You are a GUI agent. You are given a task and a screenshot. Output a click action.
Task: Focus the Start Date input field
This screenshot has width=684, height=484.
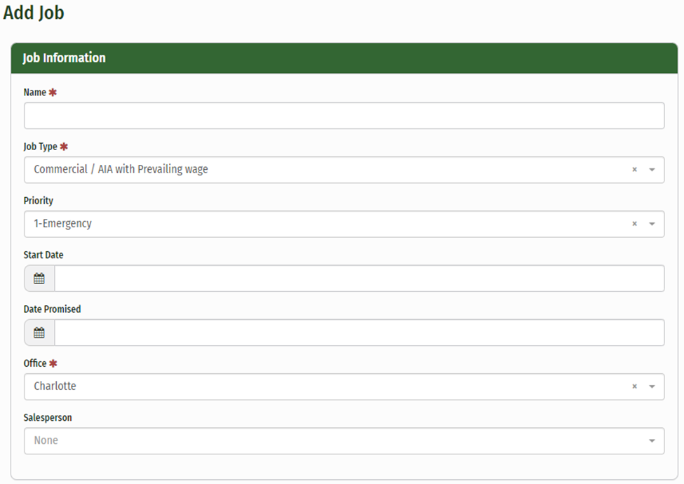click(358, 278)
